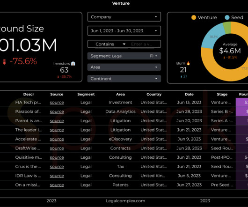Open source link for IDR Law row

(x=57, y=176)
